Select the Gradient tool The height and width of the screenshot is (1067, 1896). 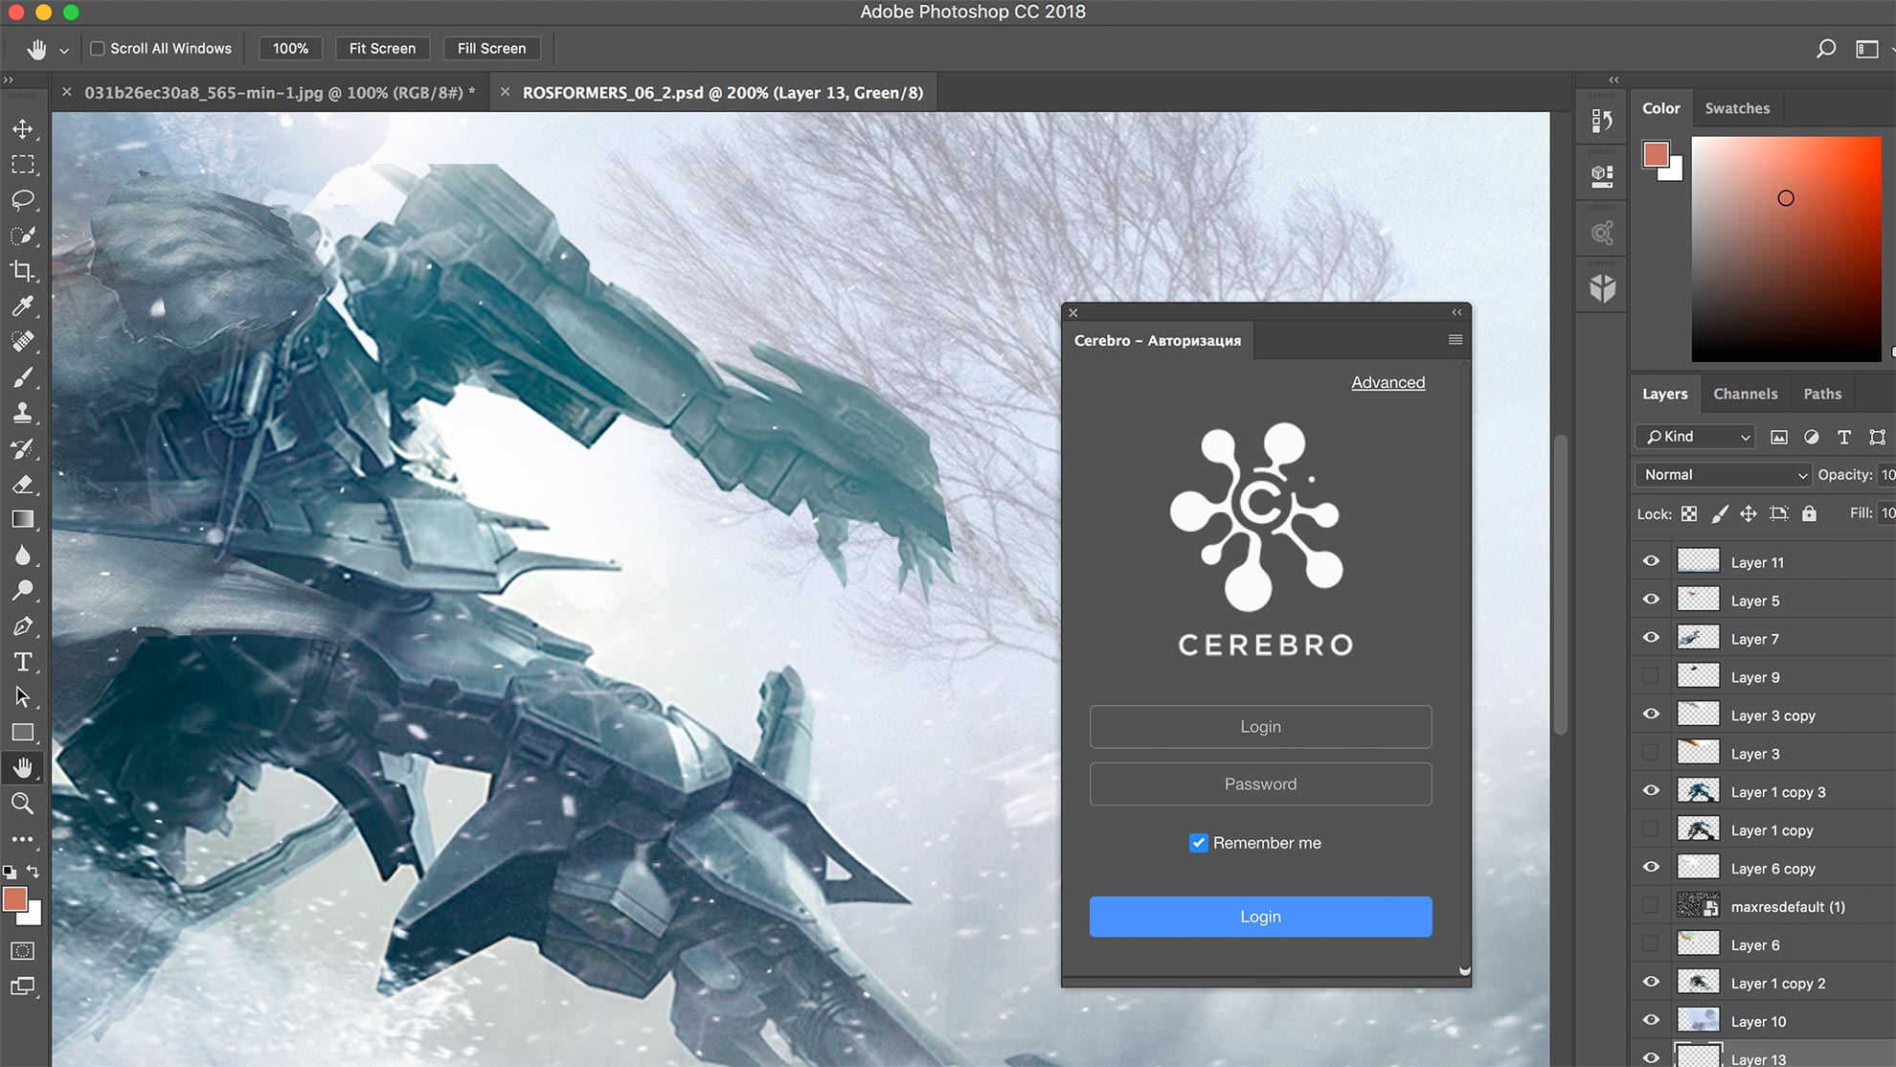[x=22, y=519]
